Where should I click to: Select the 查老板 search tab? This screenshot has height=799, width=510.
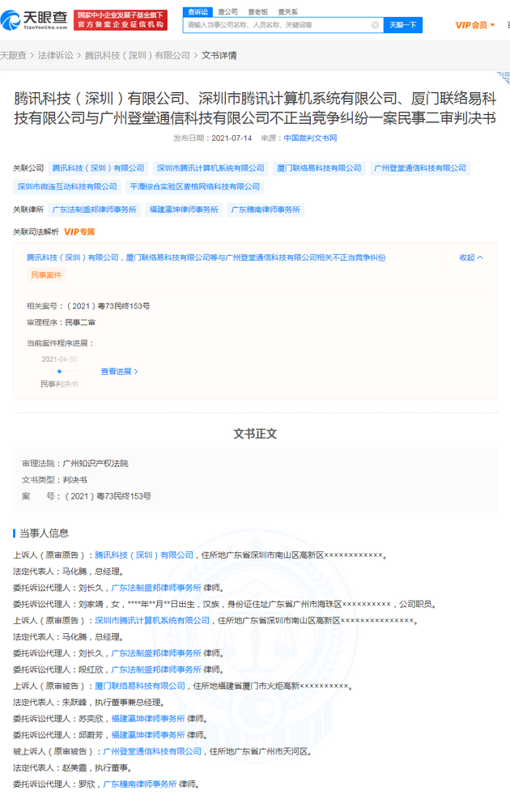[x=257, y=11]
